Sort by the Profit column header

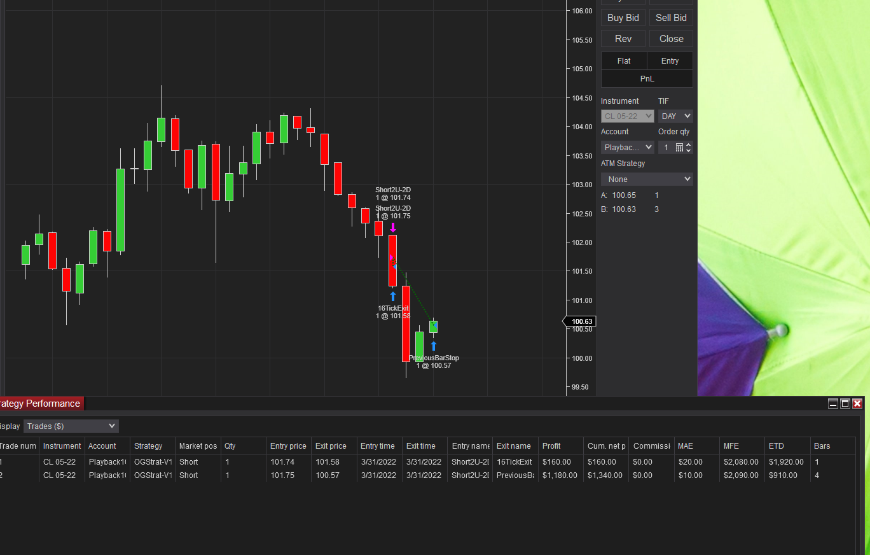561,446
